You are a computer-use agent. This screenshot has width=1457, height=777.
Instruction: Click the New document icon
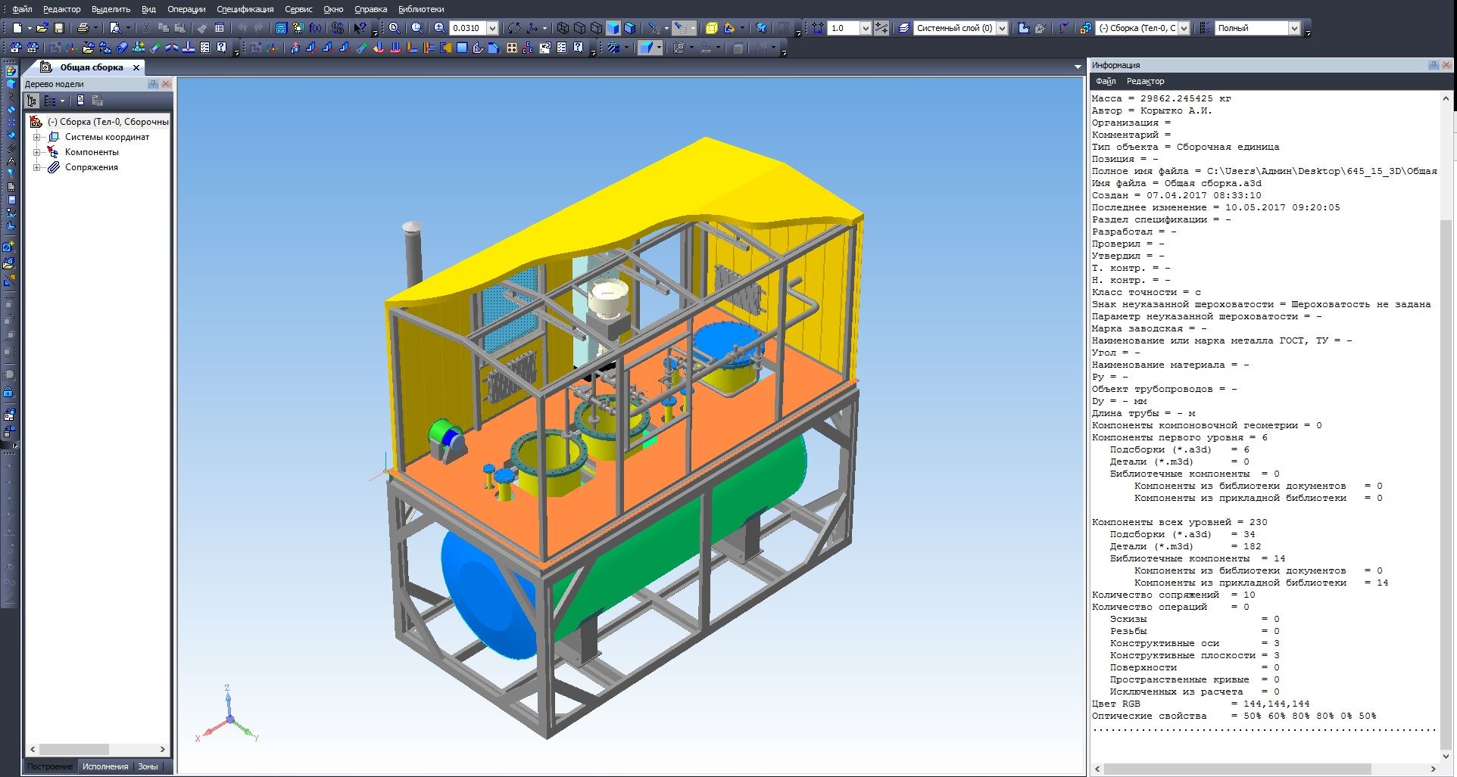[x=17, y=28]
